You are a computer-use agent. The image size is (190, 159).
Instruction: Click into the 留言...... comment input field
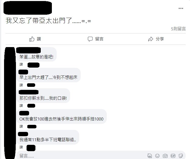pyautogui.click(x=101, y=155)
